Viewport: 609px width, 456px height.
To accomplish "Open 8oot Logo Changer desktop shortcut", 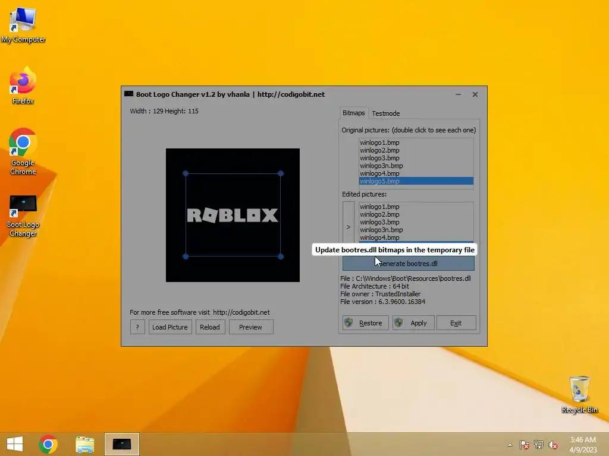I will (23, 216).
